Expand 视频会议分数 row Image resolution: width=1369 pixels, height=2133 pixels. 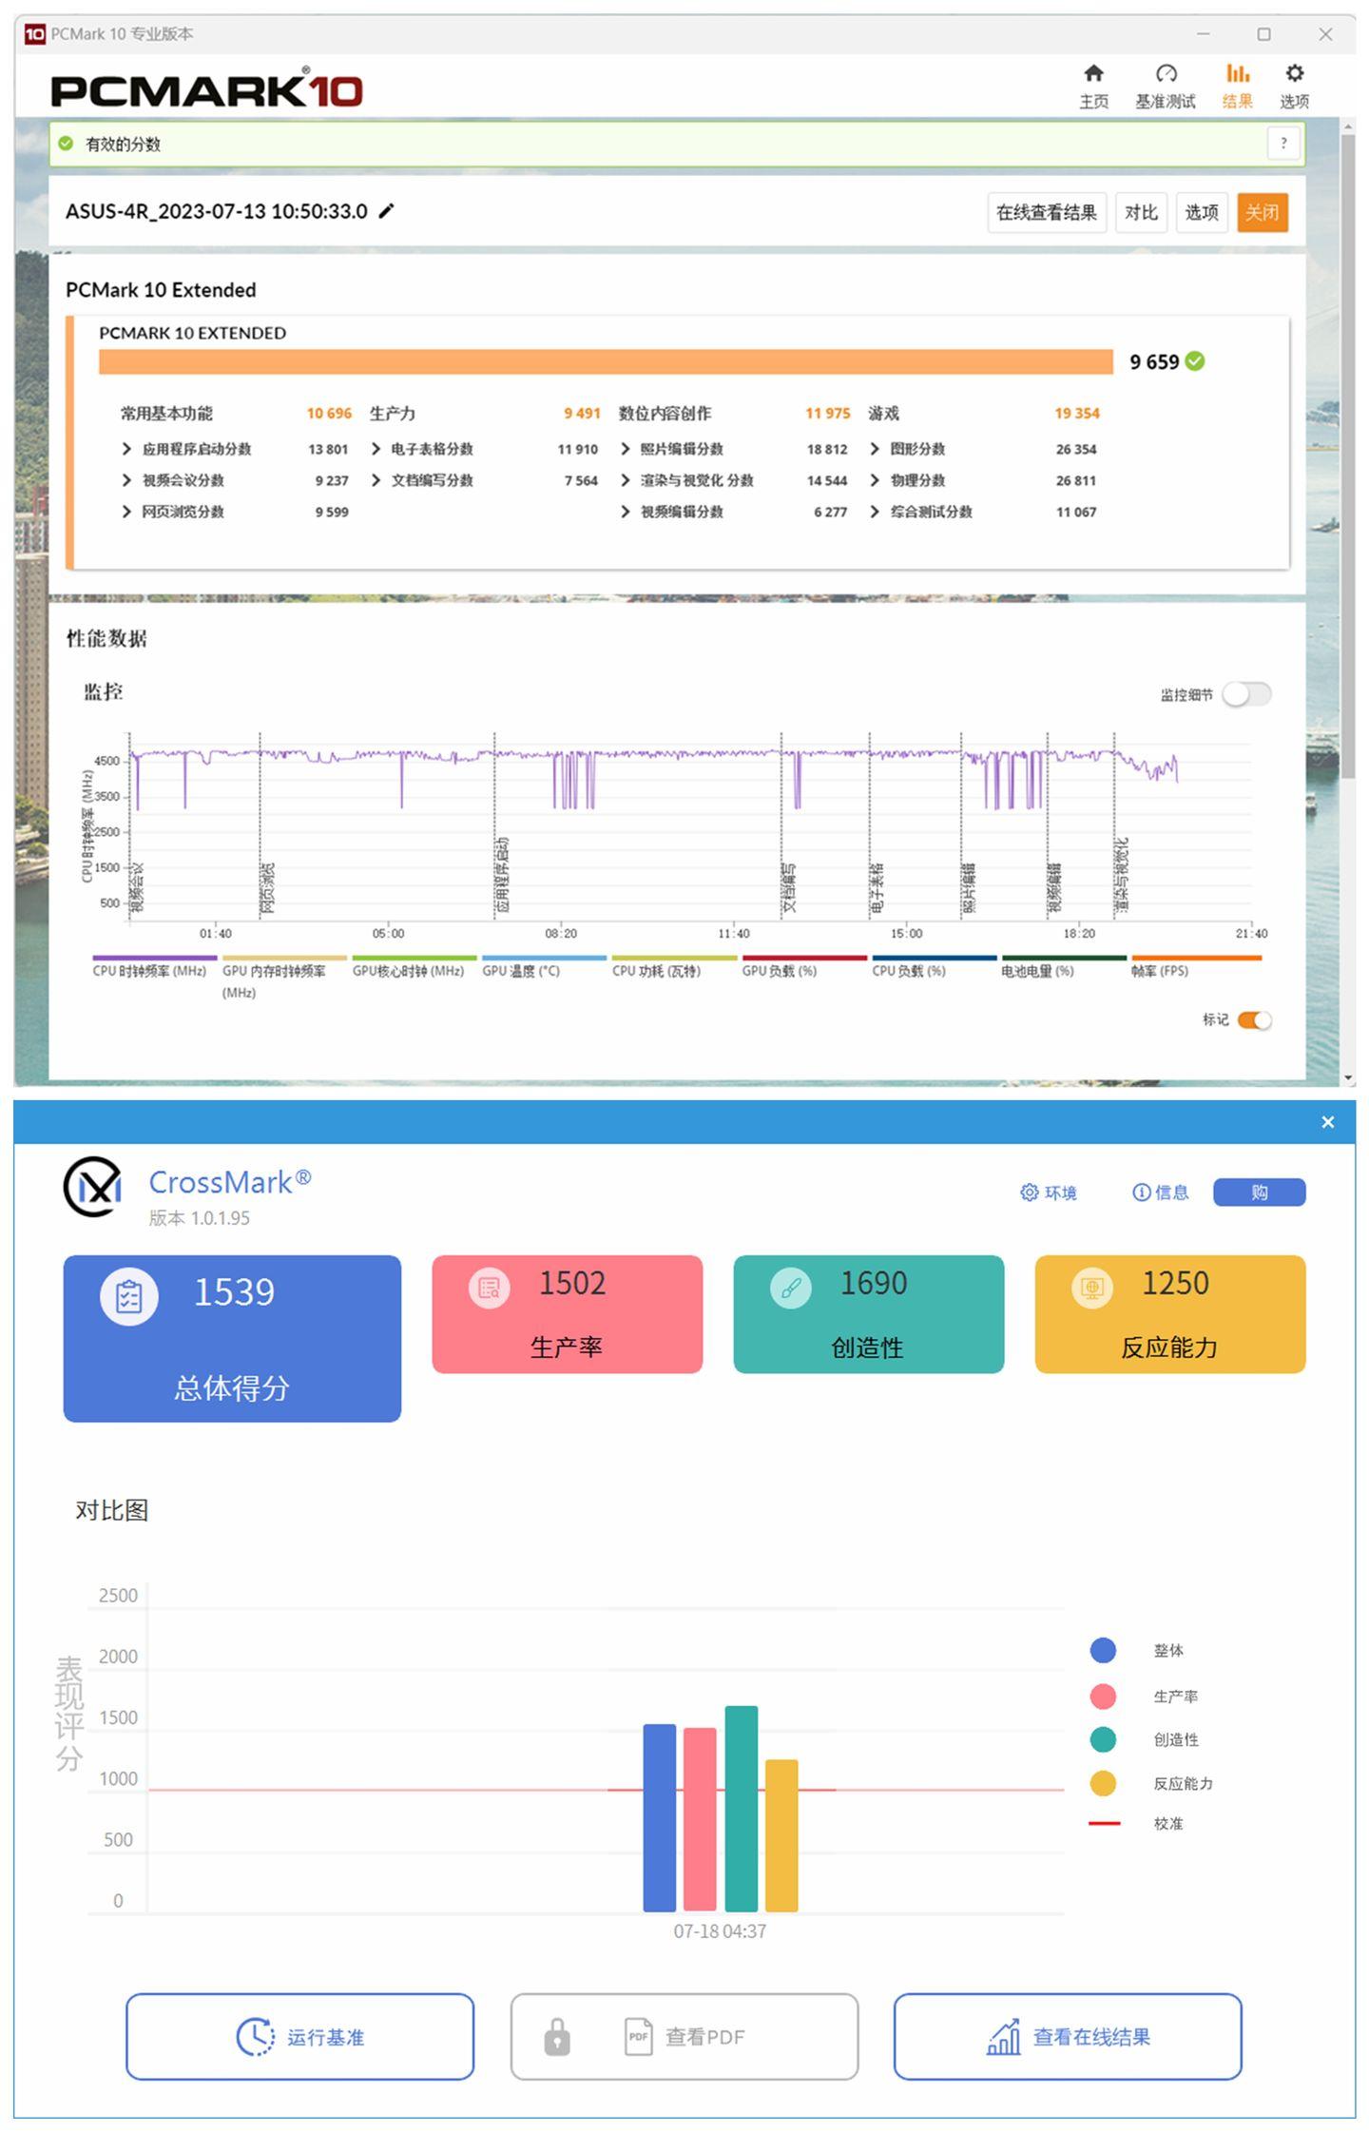pos(126,480)
